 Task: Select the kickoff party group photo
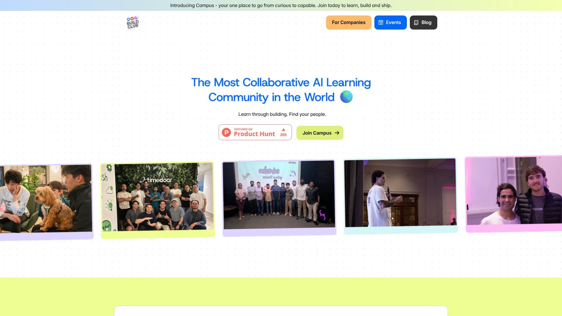pyautogui.click(x=279, y=198)
